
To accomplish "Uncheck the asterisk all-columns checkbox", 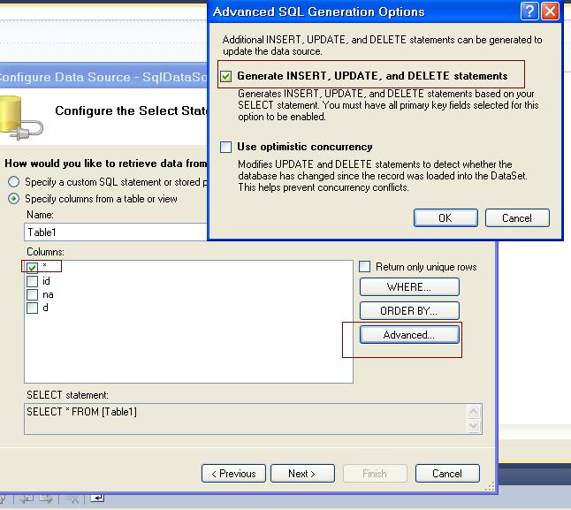I will [32, 268].
